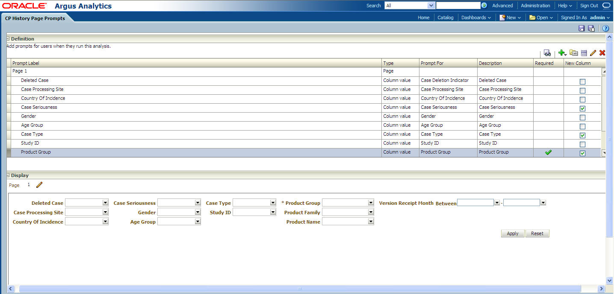
Task: Open the blue Help question-mark icon
Action: (x=605, y=28)
